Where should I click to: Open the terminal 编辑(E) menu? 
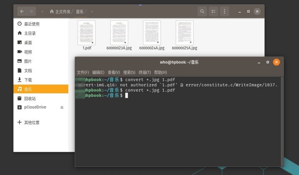point(98,72)
